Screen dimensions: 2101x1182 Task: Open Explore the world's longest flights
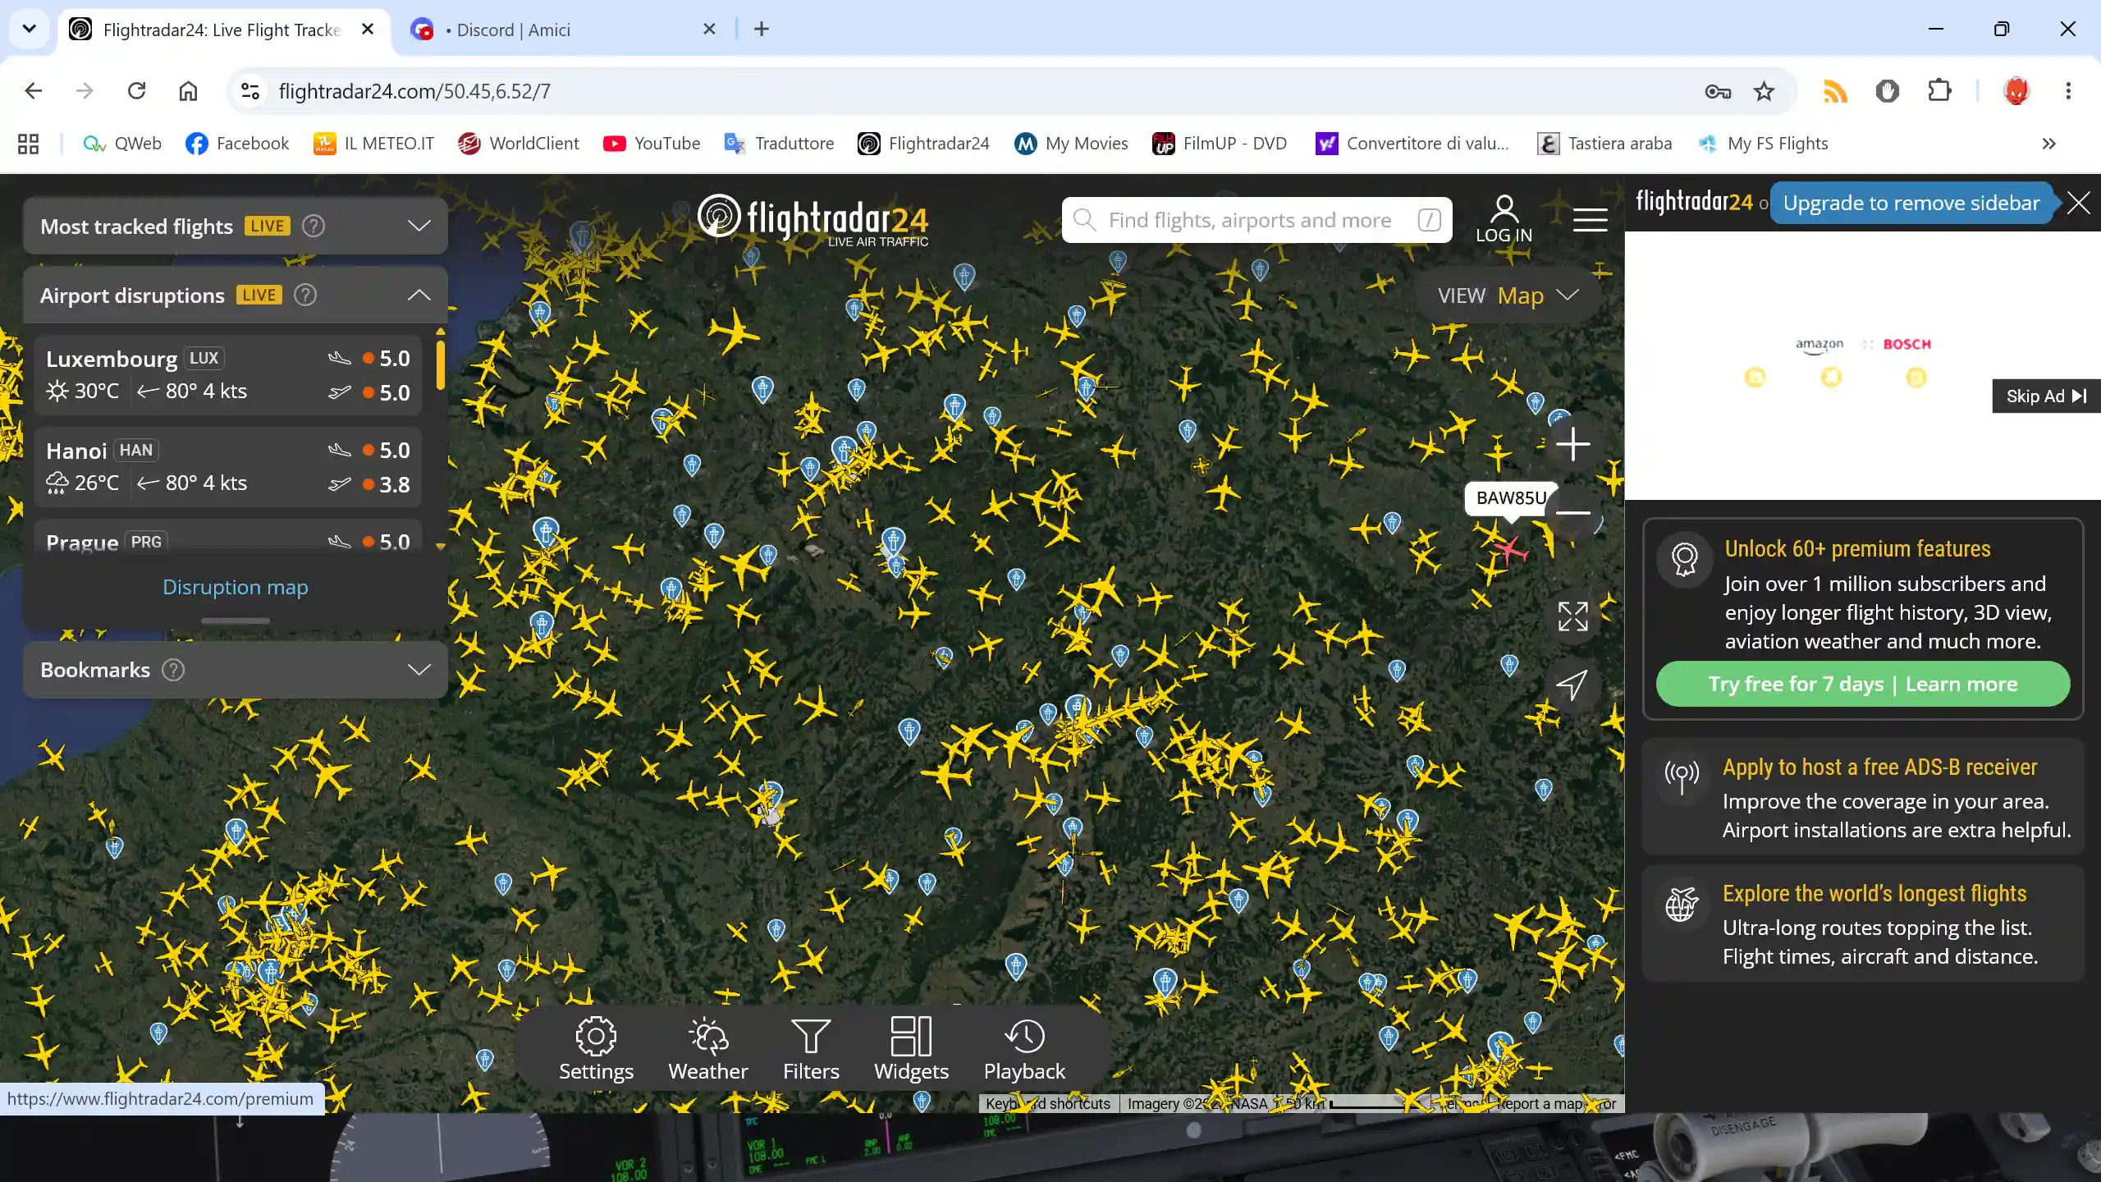[x=1862, y=923]
